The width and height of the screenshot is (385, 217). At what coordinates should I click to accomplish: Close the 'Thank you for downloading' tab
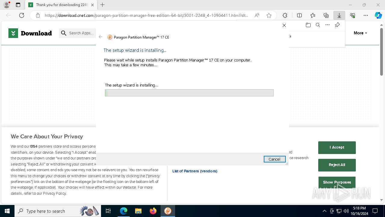(x=93, y=5)
